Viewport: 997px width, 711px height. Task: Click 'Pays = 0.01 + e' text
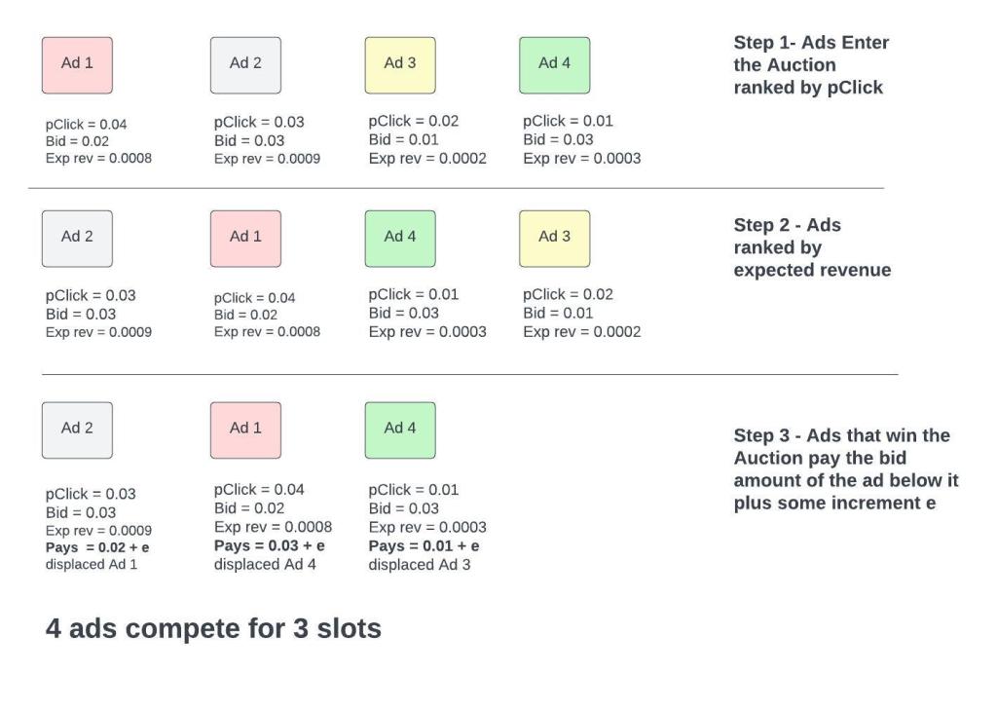tap(425, 545)
